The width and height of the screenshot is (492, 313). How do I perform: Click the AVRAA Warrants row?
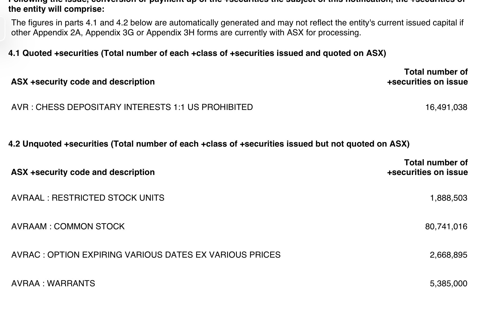tap(53, 284)
